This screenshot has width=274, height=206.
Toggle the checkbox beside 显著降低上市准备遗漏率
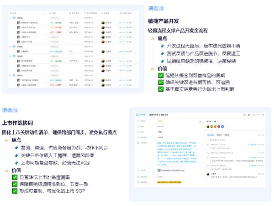pos(15,177)
